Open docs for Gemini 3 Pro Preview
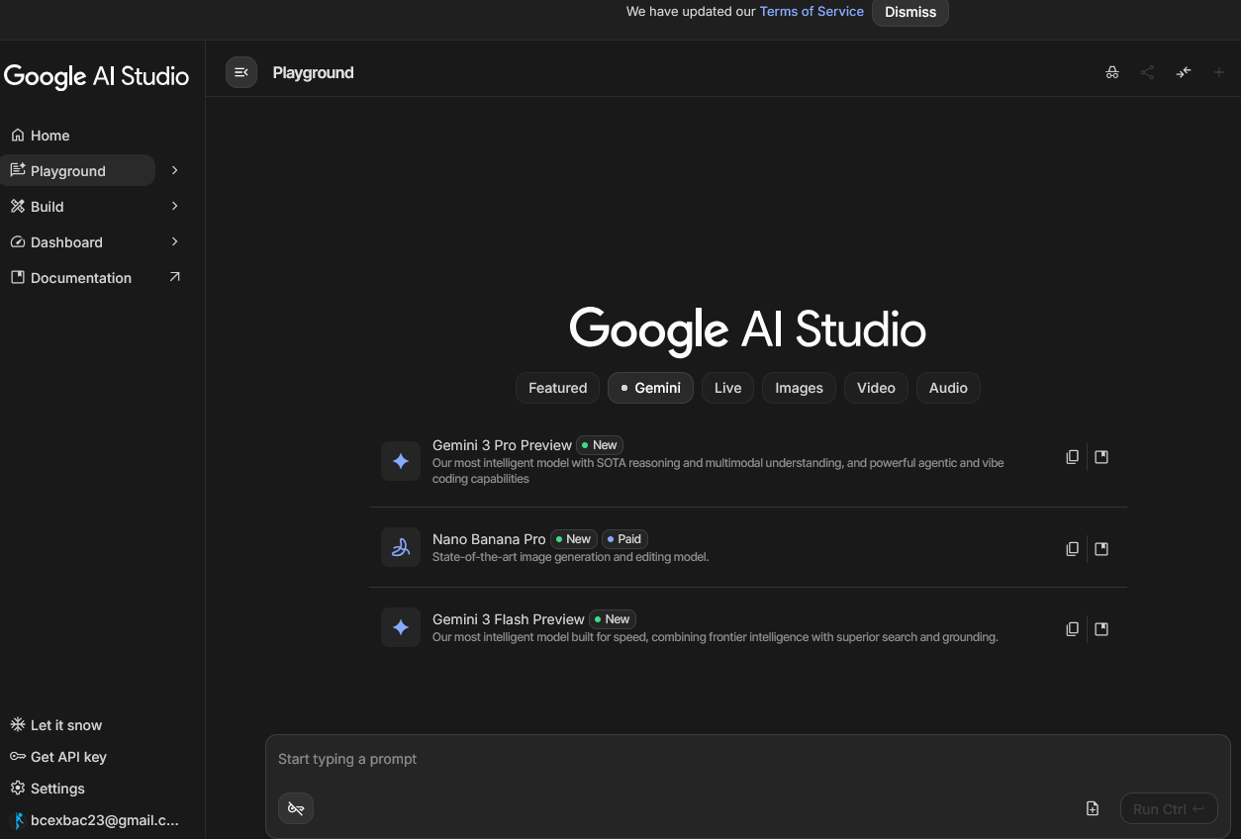This screenshot has width=1241, height=839. tap(1101, 457)
